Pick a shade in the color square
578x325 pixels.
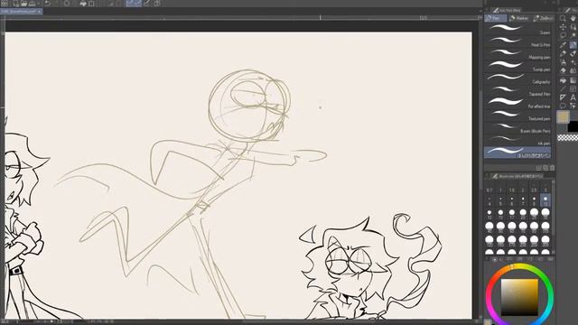pyautogui.click(x=519, y=297)
